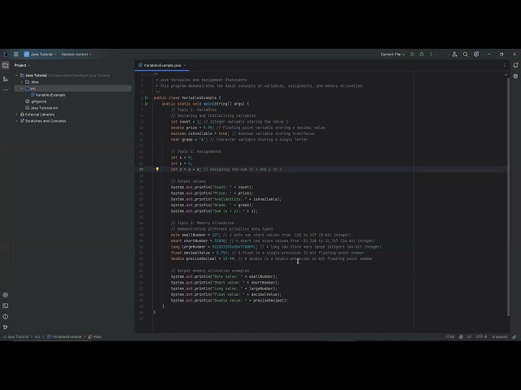Click Java Tutorial breadcrumb in status bar

click(15, 336)
